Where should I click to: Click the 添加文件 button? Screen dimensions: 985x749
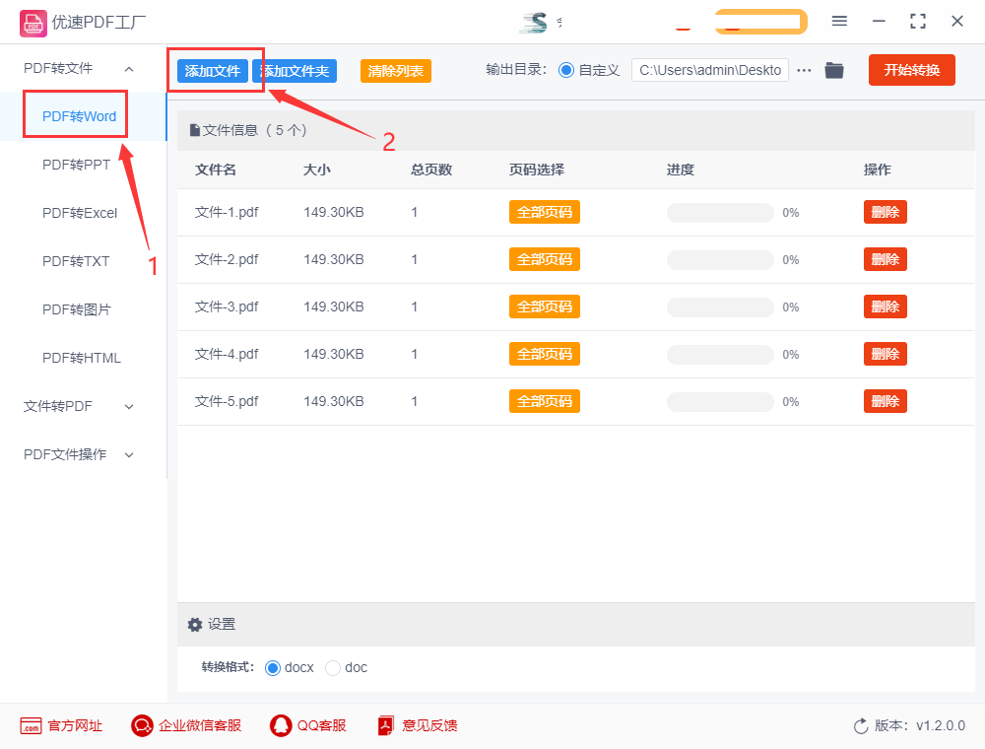(213, 71)
